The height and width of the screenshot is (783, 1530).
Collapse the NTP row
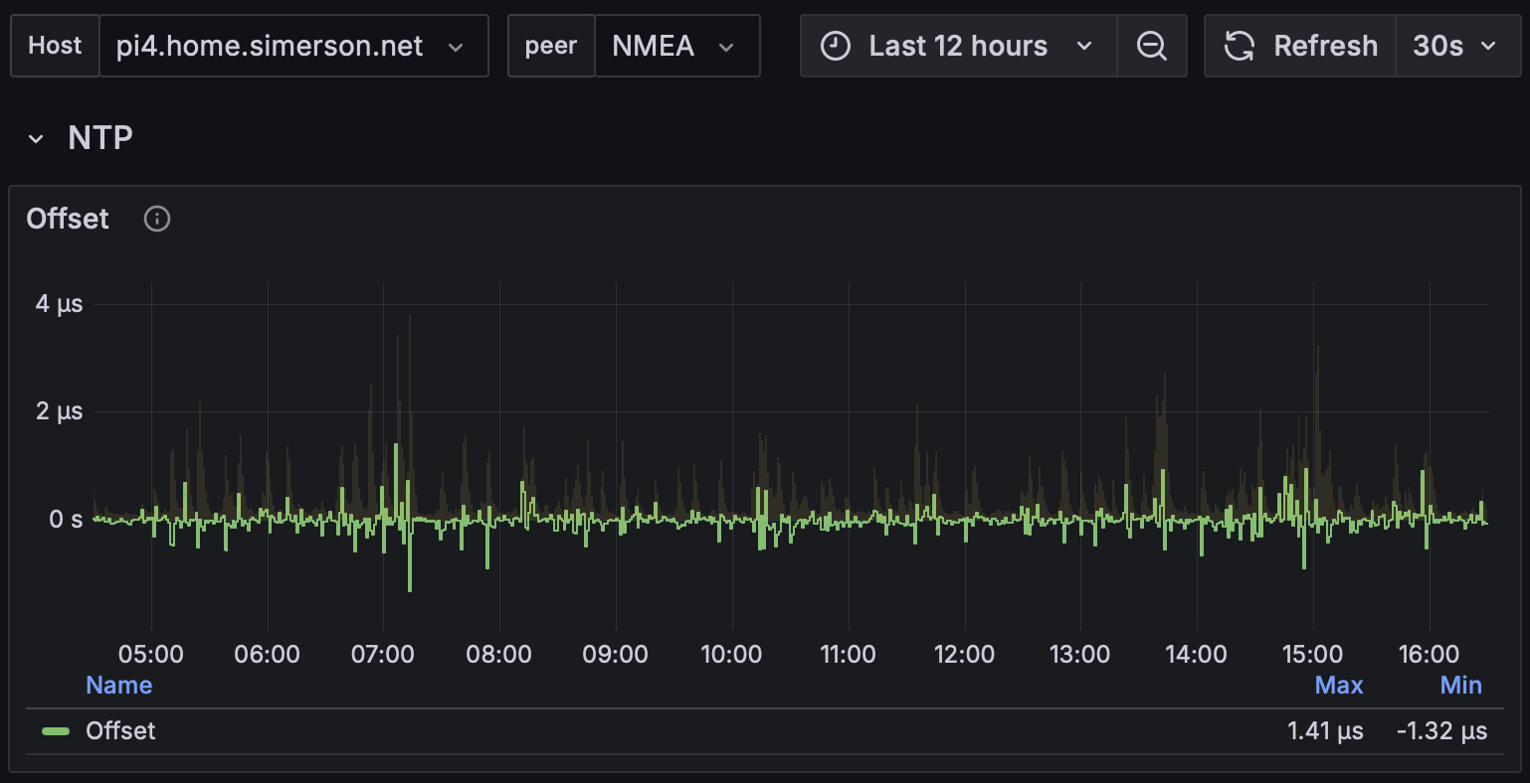[x=36, y=138]
